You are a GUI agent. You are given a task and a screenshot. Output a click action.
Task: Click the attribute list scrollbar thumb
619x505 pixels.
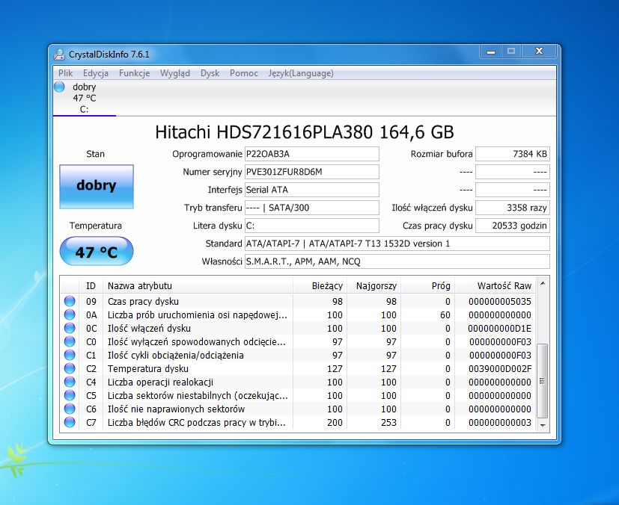[x=543, y=380]
